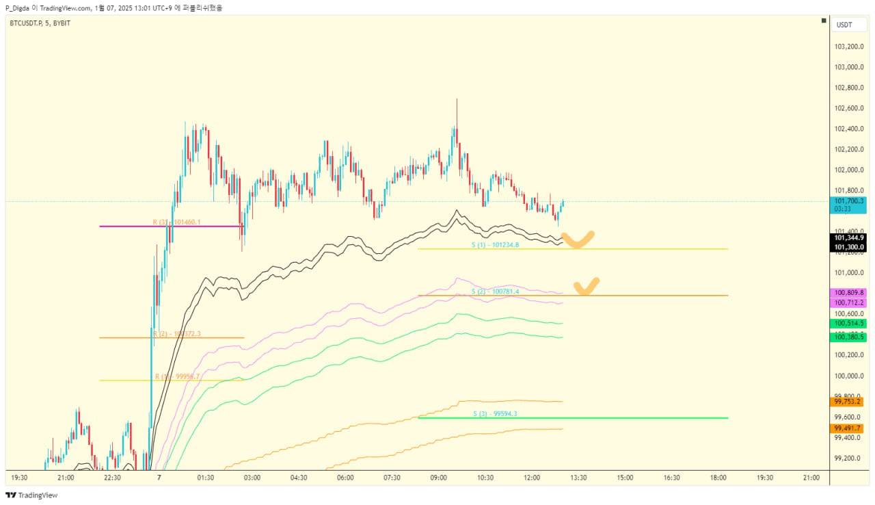Click the 102,400.0 price scale value
This screenshot has width=875, height=505.
[x=848, y=129]
